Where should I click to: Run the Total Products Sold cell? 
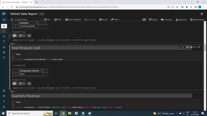pyautogui.click(x=188, y=47)
